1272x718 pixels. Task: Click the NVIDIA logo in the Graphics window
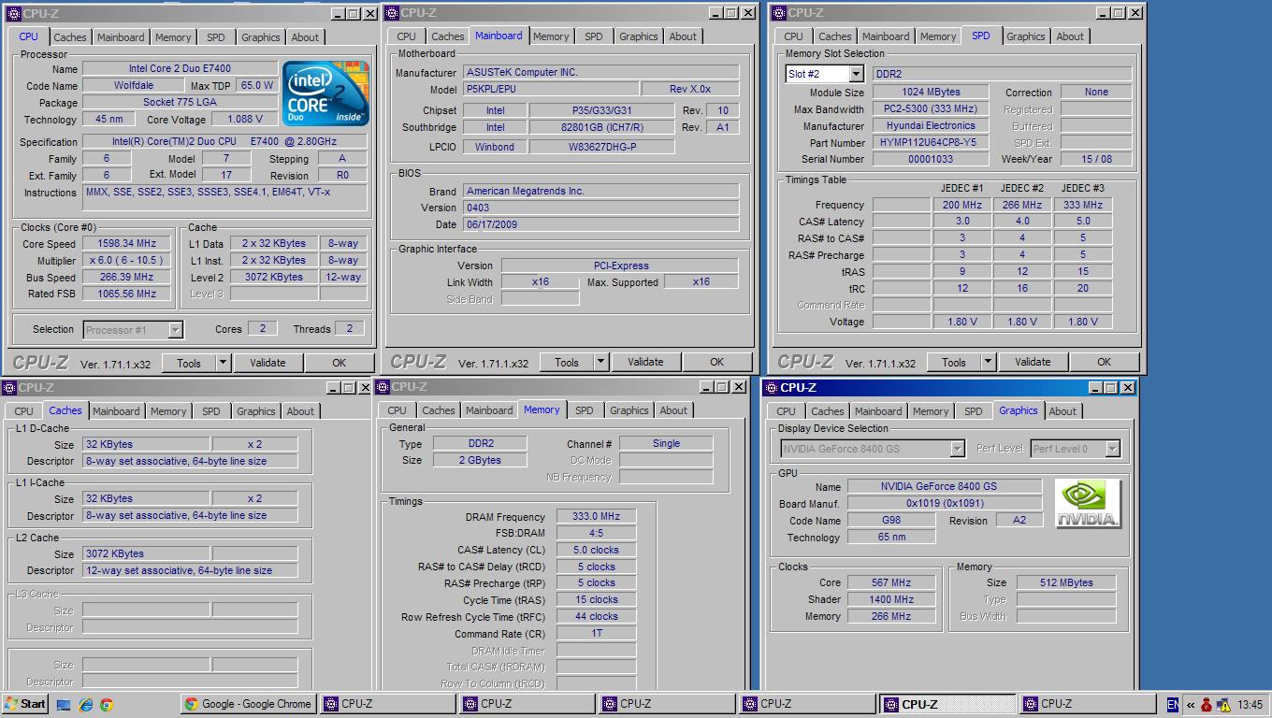point(1088,504)
